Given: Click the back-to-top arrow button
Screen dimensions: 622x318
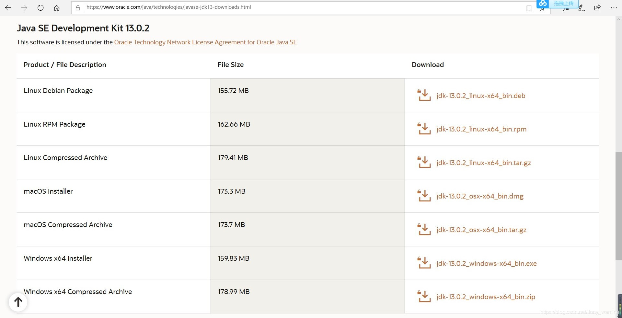Looking at the screenshot, I should click(18, 302).
